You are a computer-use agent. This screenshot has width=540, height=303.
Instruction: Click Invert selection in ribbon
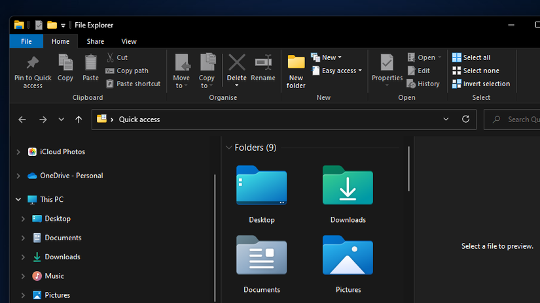point(481,84)
